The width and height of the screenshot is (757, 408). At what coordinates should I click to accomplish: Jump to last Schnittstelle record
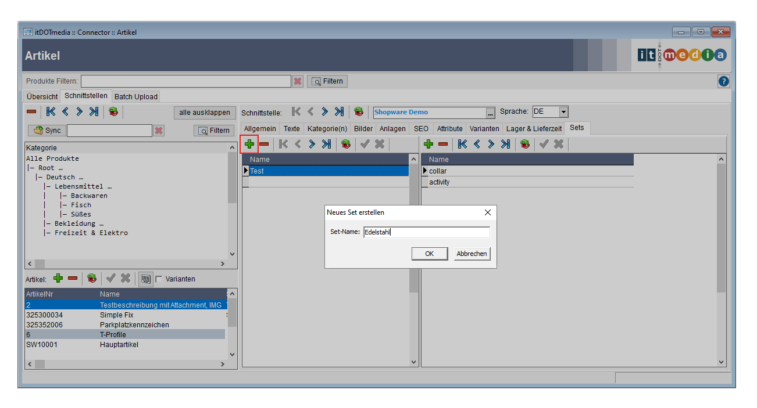click(x=339, y=112)
